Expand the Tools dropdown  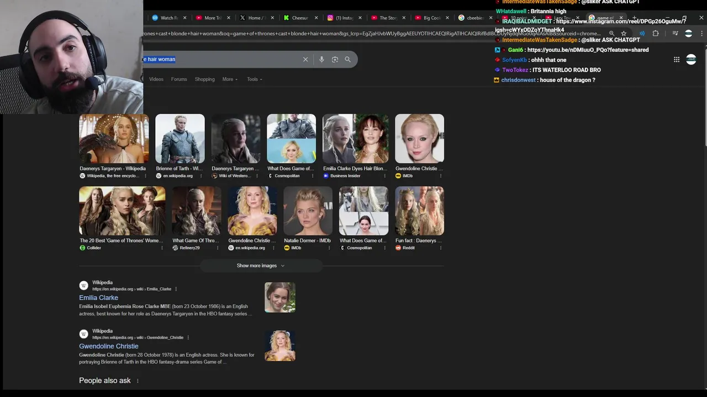(255, 79)
